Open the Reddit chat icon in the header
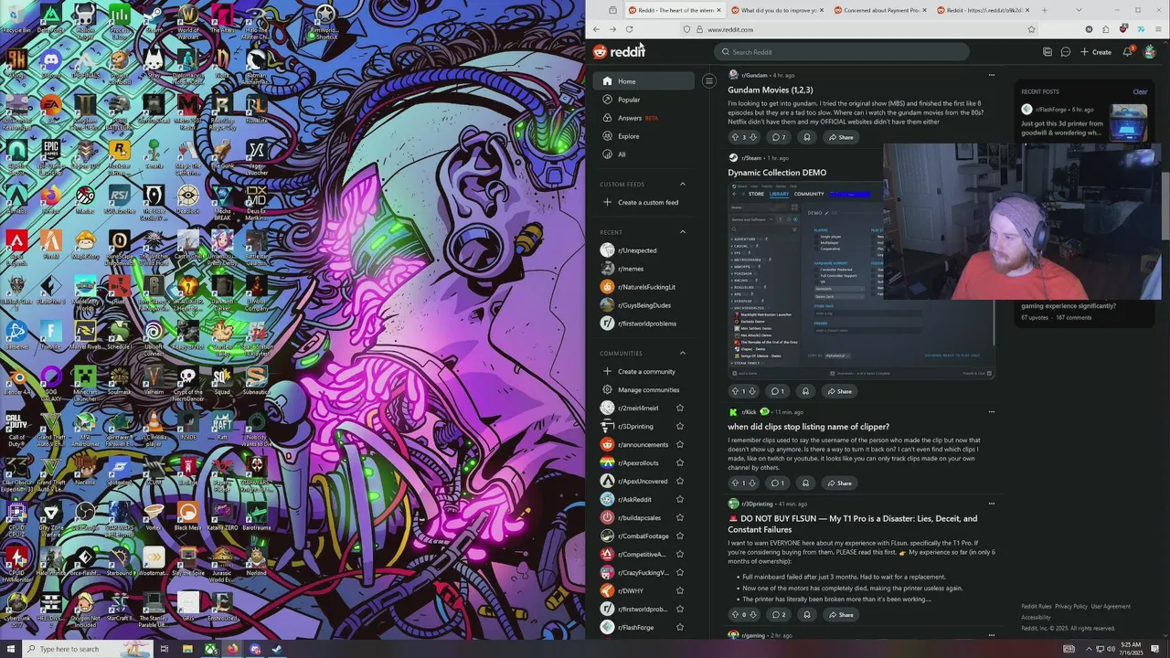The height and width of the screenshot is (658, 1170). [1065, 52]
